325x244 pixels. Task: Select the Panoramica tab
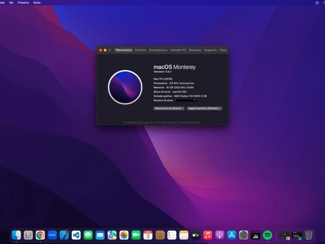[x=123, y=50]
